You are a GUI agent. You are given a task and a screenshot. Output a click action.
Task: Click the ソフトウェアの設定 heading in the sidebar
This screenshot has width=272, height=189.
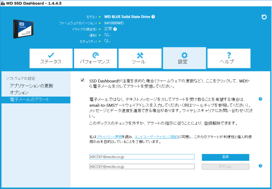click(21, 78)
